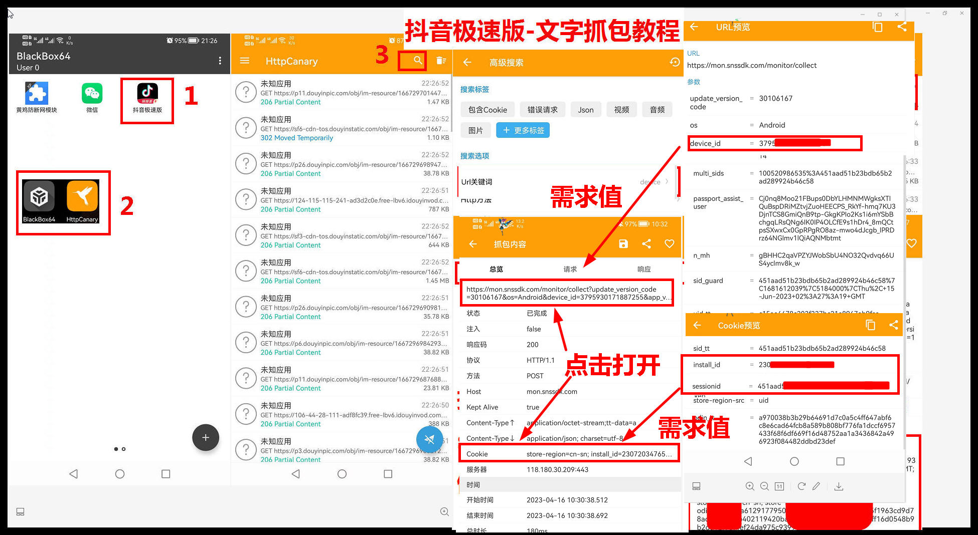This screenshot has height=535, width=978.
Task: Open the BlackBox64 three-dot overflow menu
Action: click(x=220, y=61)
